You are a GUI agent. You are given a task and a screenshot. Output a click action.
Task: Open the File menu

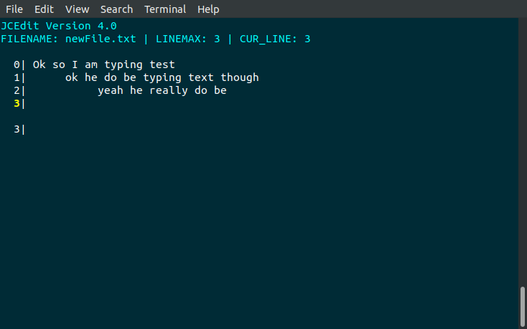(14, 9)
